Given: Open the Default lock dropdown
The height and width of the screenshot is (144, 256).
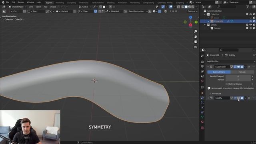Looking at the screenshot, I should pos(64,12).
